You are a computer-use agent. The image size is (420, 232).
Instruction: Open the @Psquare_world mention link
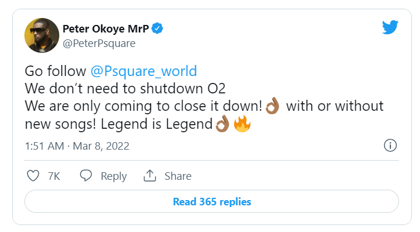(x=144, y=71)
